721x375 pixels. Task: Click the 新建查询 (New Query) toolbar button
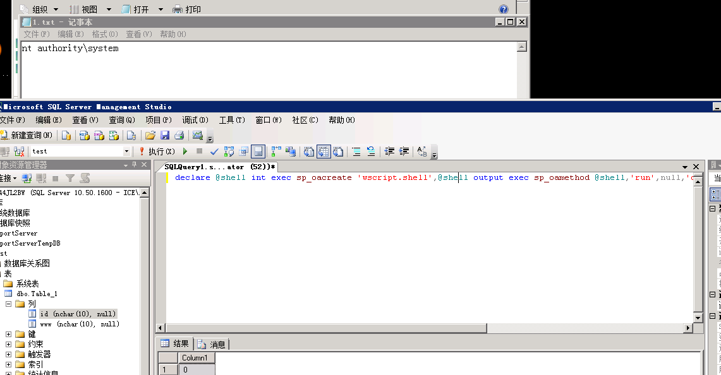click(x=27, y=135)
